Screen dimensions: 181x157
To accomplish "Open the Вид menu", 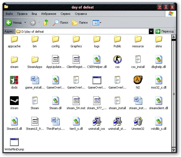I will click(34, 14).
